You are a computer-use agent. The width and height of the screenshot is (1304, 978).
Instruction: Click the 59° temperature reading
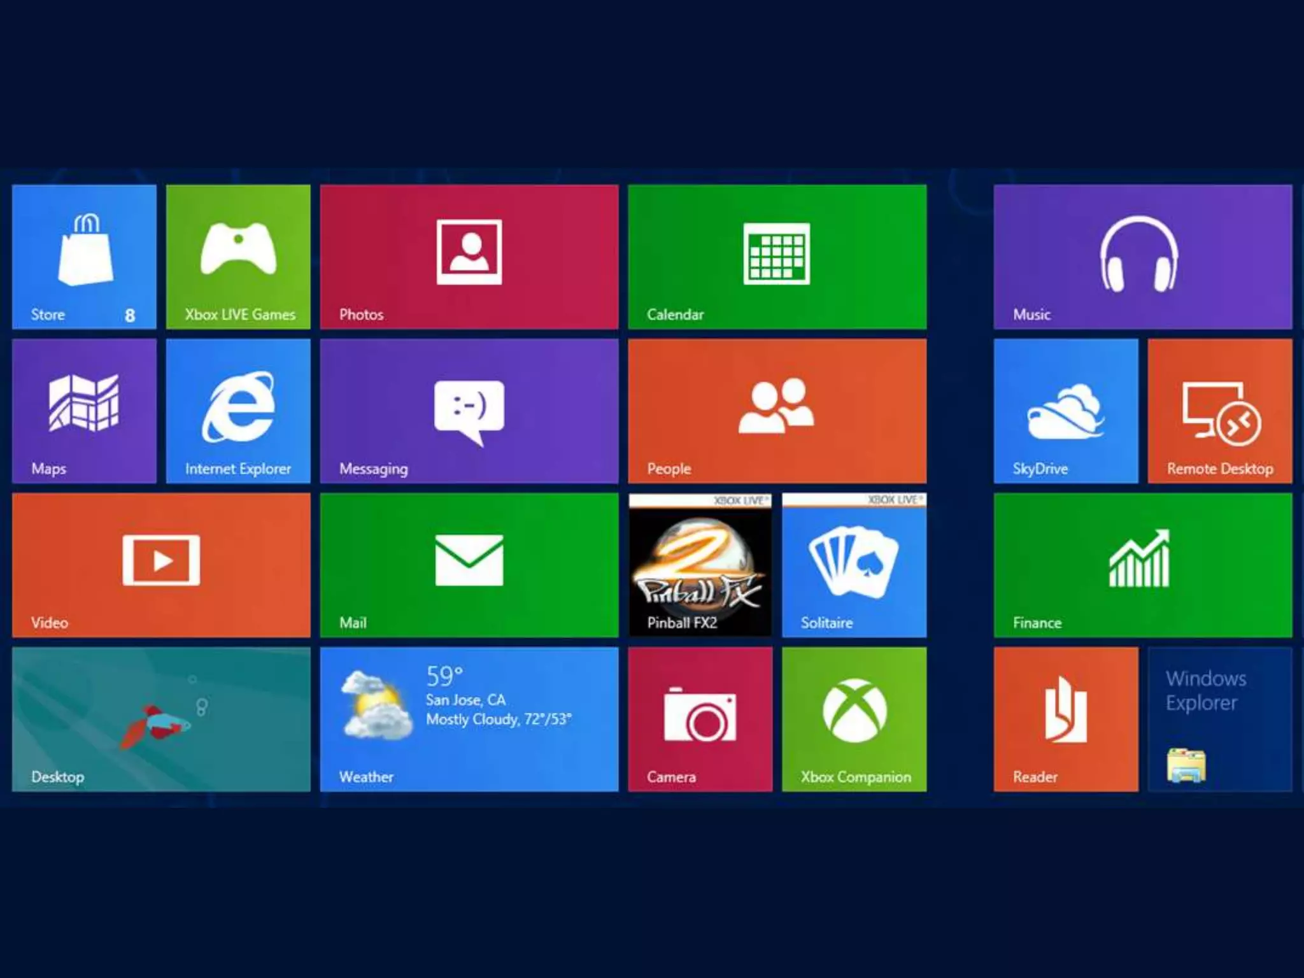(444, 676)
